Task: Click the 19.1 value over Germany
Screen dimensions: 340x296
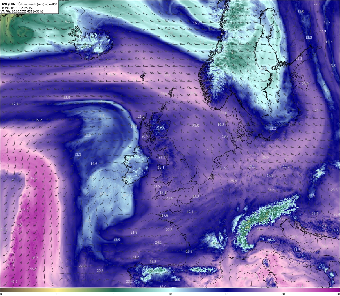Action: [x=252, y=166]
